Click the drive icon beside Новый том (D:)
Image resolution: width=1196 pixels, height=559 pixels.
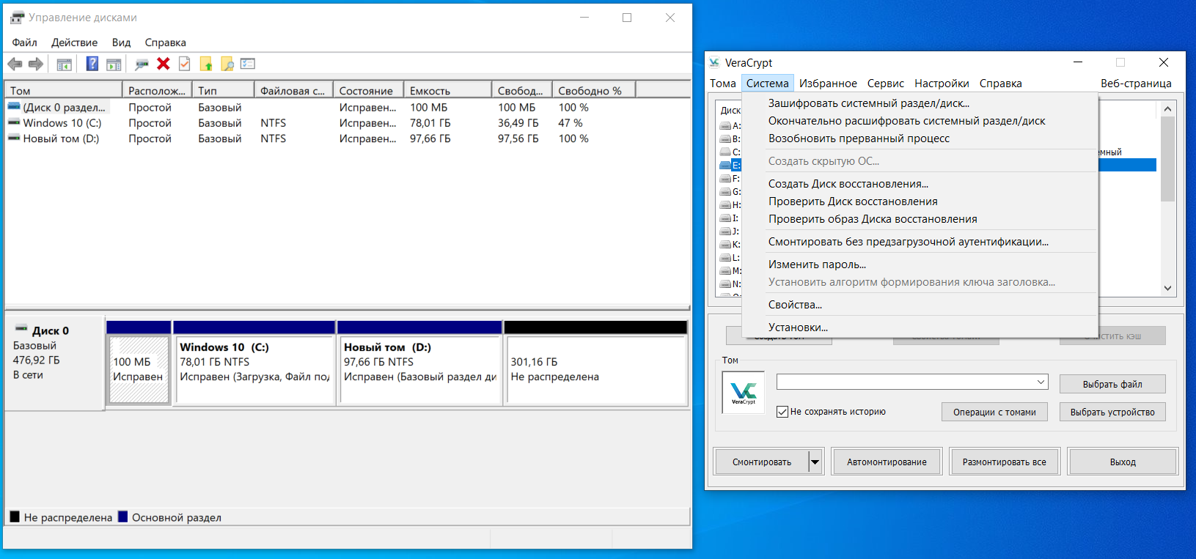[14, 138]
